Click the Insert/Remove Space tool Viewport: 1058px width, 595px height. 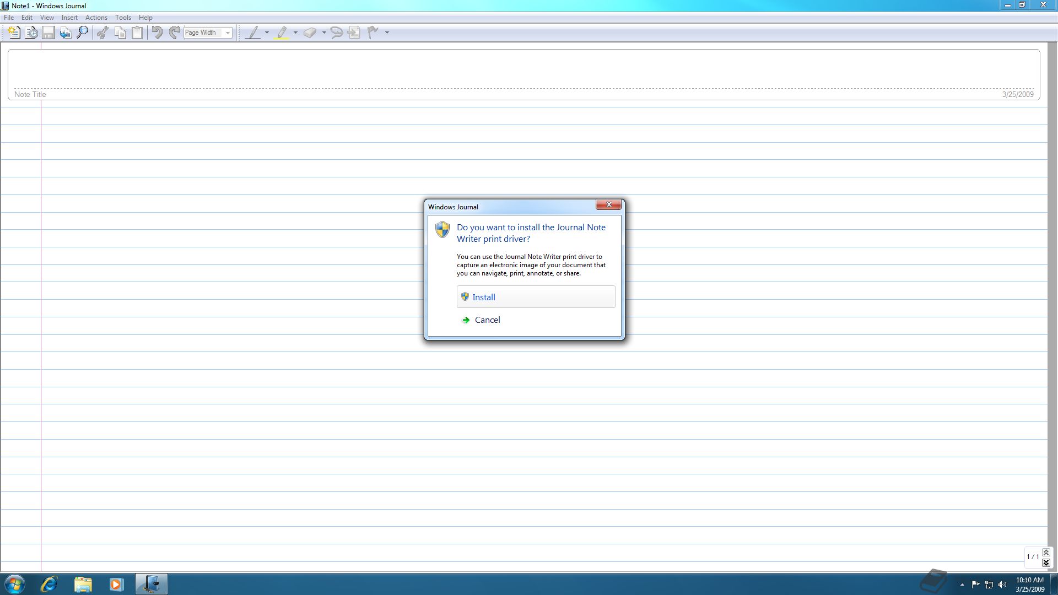click(x=354, y=33)
